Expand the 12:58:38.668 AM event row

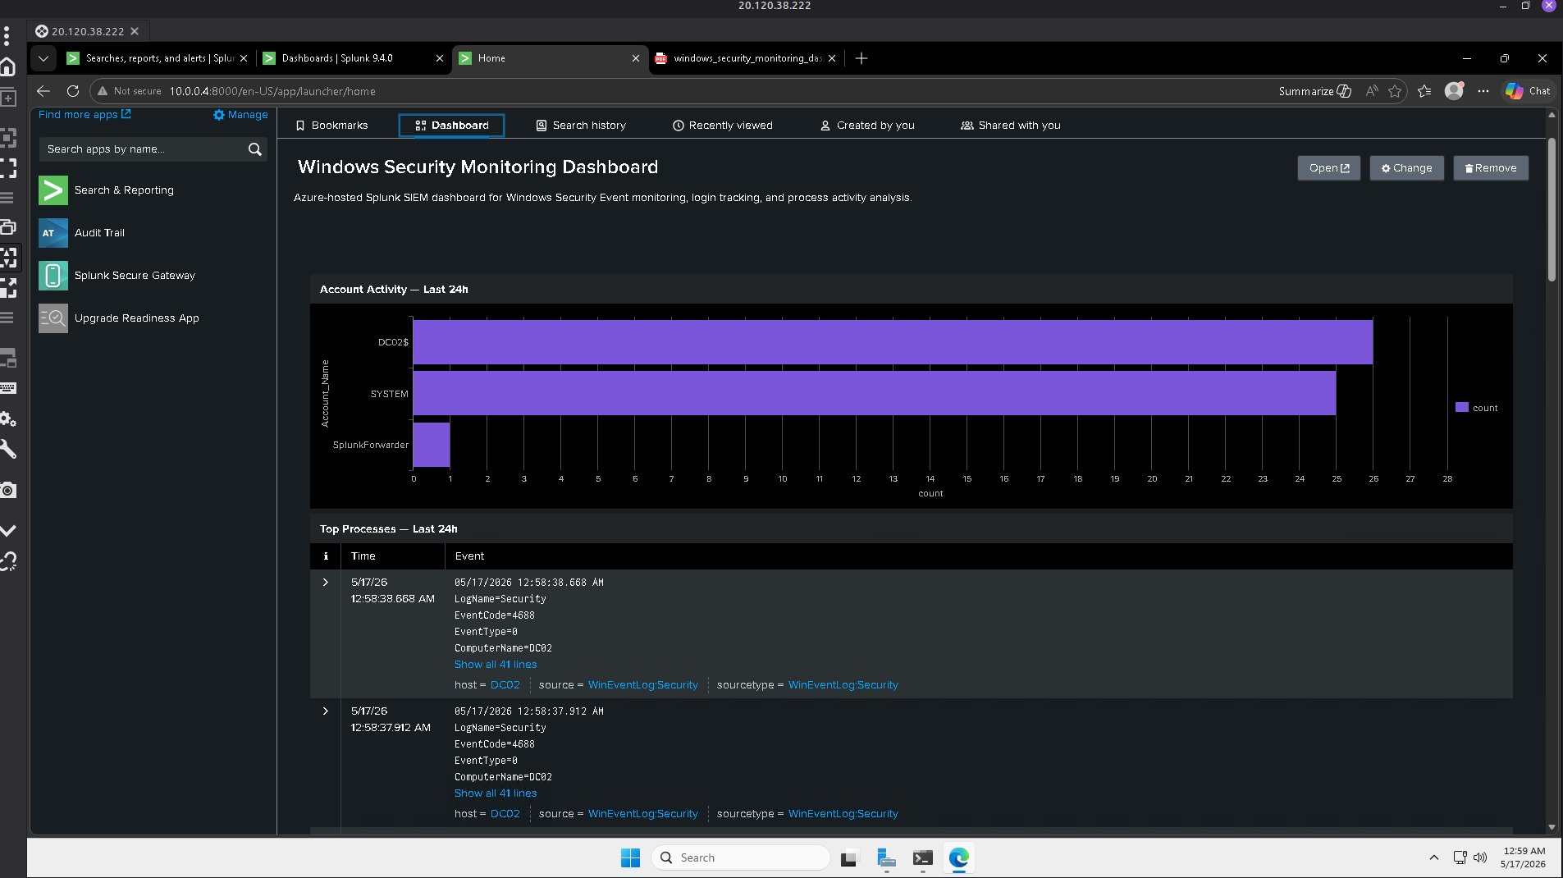pyautogui.click(x=326, y=583)
